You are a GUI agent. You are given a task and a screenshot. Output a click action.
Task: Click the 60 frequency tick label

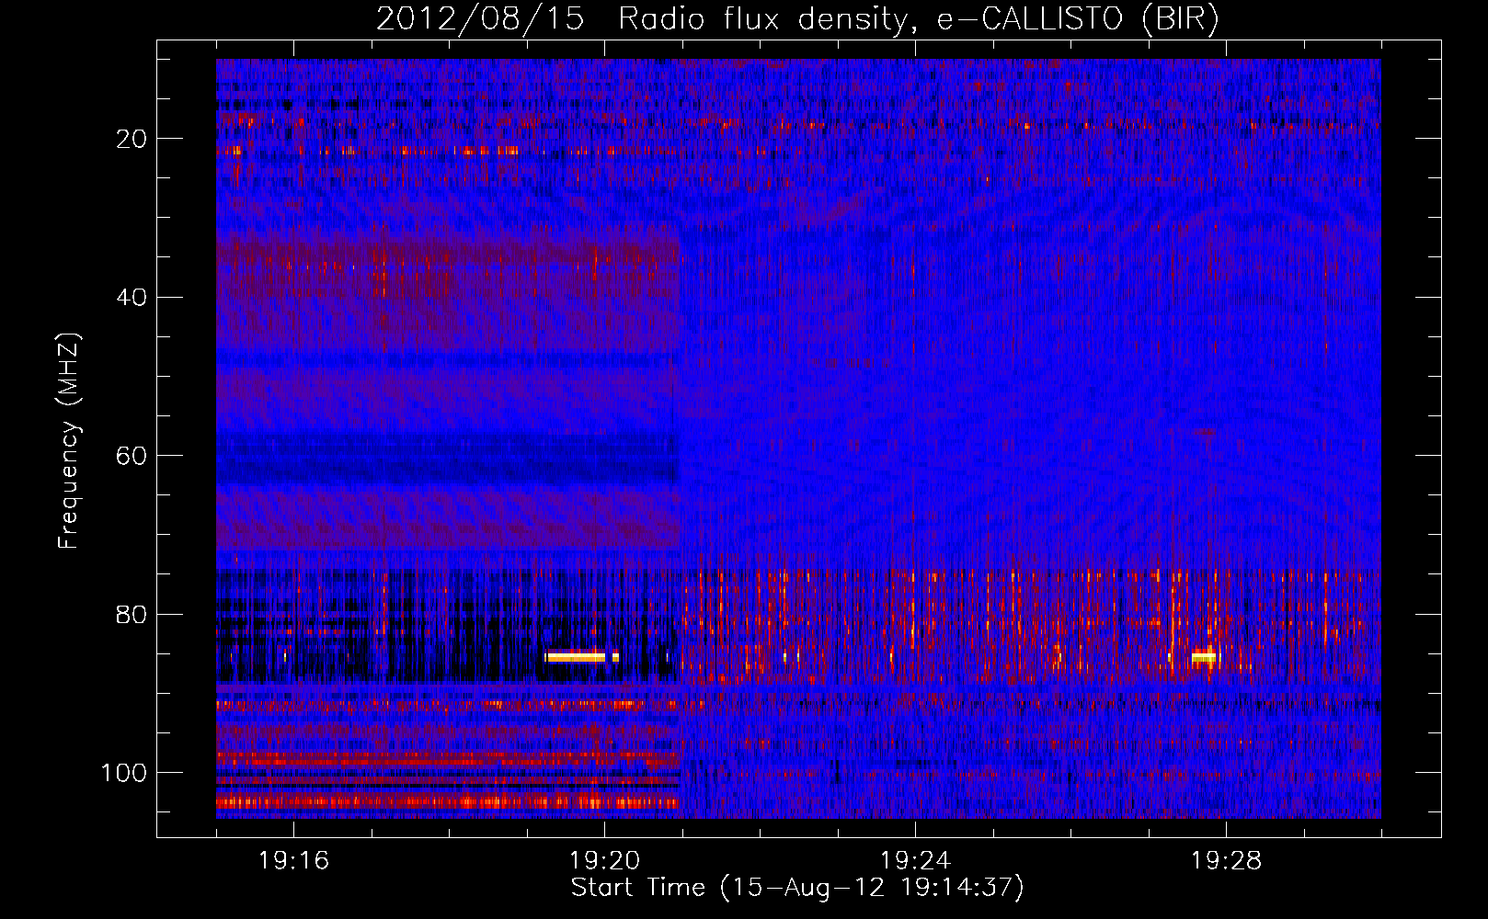pos(132,456)
